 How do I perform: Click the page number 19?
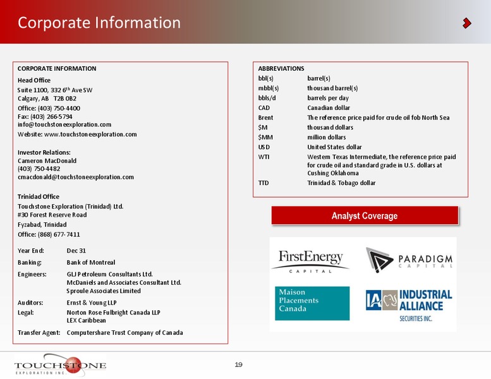point(239,364)
